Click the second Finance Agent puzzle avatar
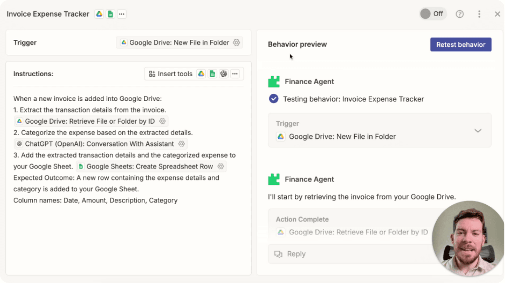This screenshot has height=283, width=505. (274, 179)
